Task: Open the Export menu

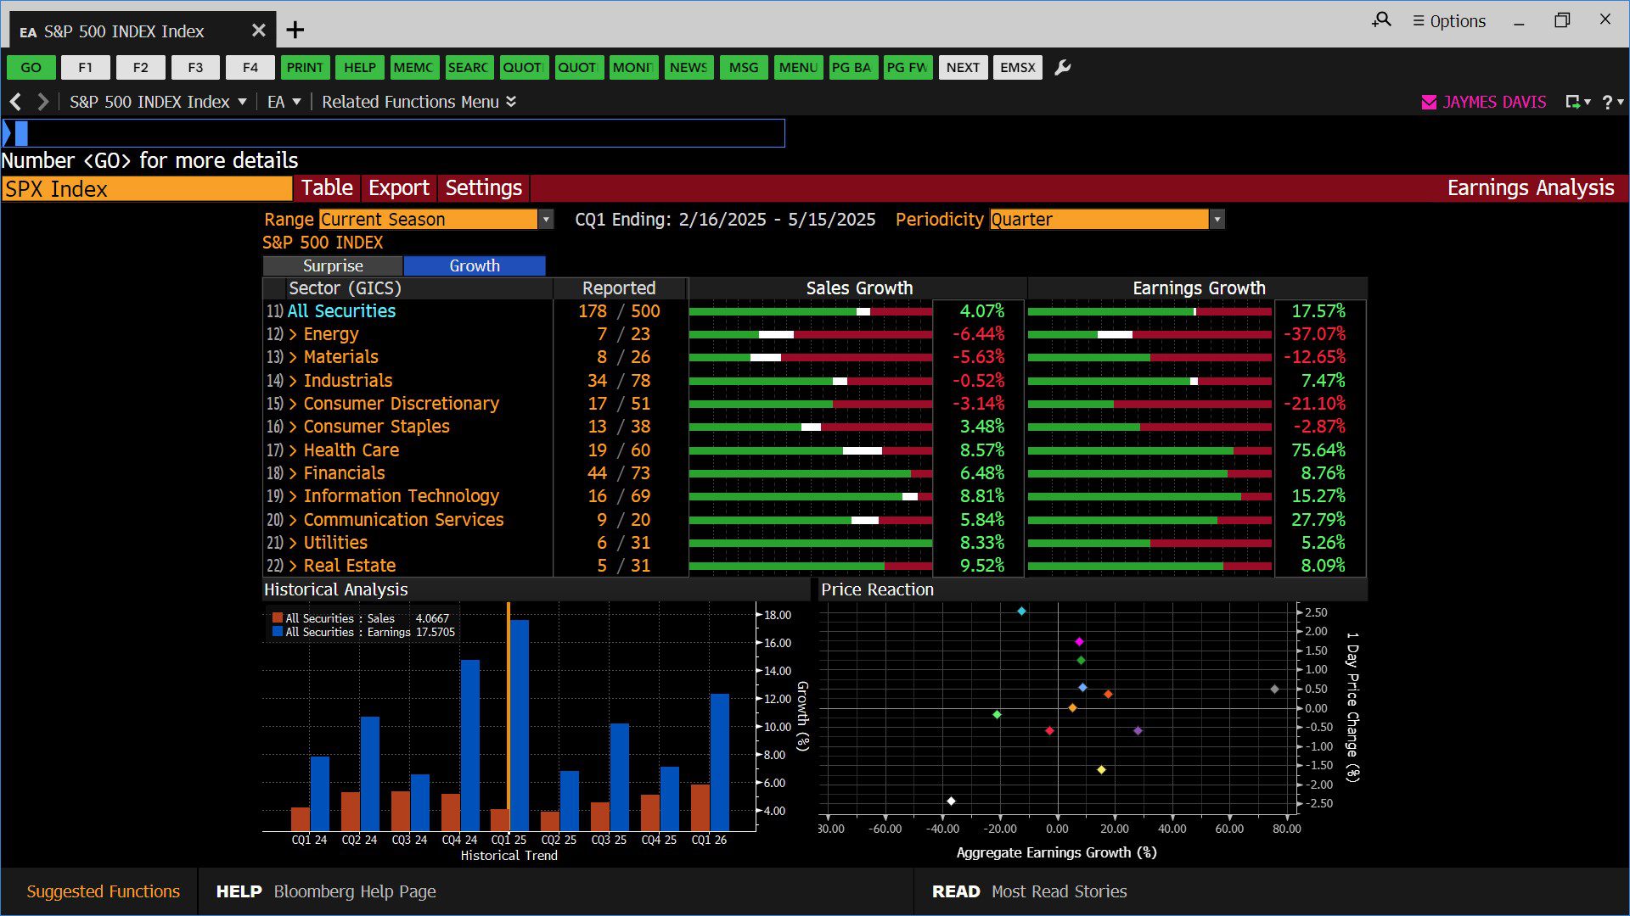Action: (398, 187)
